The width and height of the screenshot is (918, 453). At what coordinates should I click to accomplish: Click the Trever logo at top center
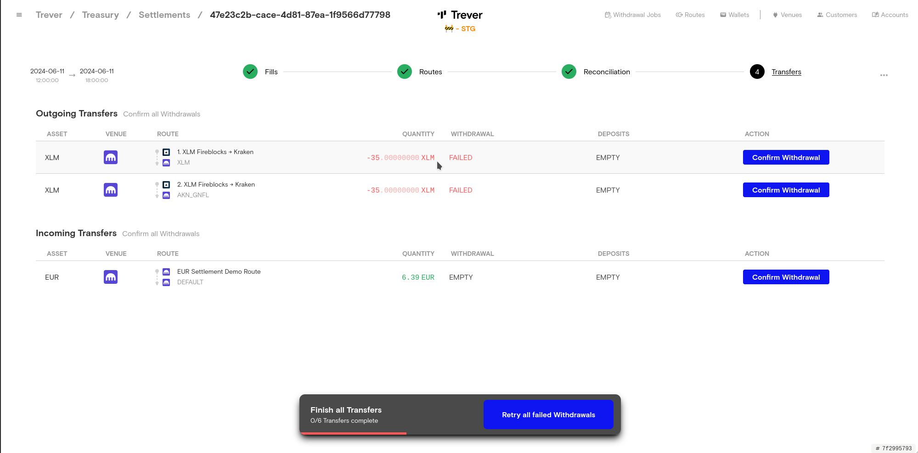click(460, 15)
